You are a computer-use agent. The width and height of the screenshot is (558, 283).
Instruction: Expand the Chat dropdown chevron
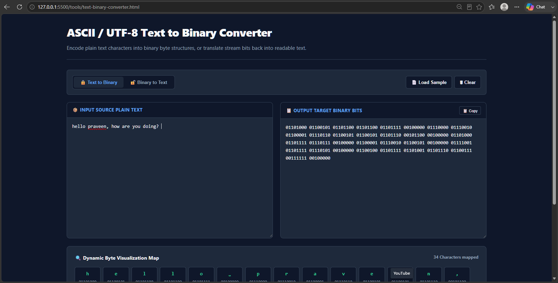click(x=553, y=7)
